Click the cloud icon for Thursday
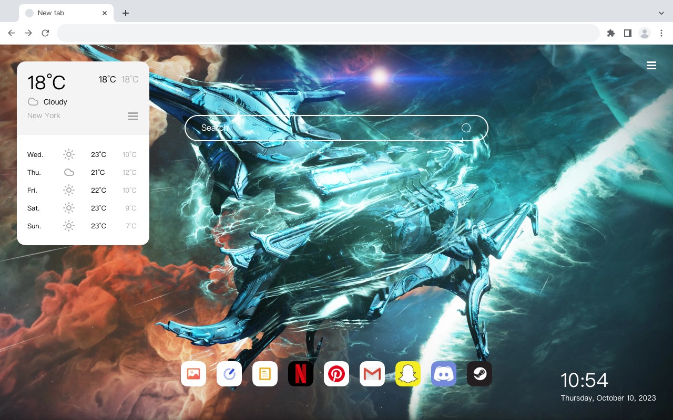The height and width of the screenshot is (420, 673). click(x=69, y=172)
